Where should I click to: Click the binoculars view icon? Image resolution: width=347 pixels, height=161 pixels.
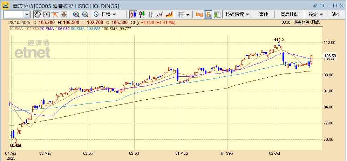click(x=46, y=14)
